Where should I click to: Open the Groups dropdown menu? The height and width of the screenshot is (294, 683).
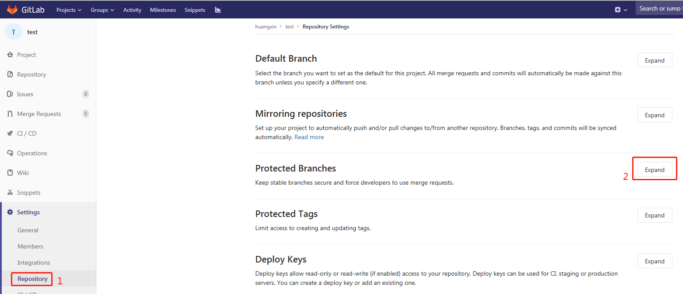pos(102,10)
